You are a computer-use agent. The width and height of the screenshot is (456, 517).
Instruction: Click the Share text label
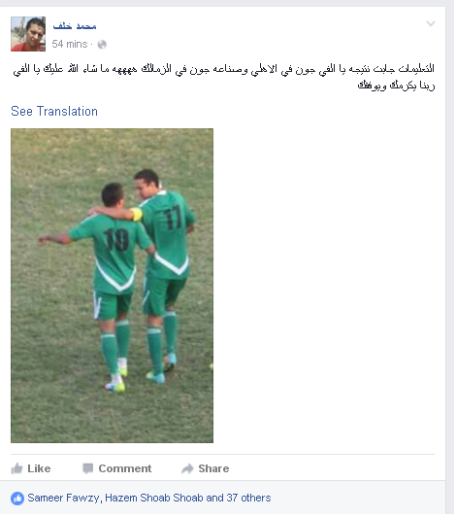(x=213, y=468)
